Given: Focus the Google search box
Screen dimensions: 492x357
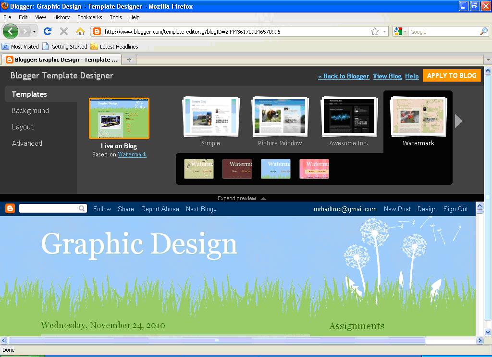Looking at the screenshot, I should (x=443, y=32).
